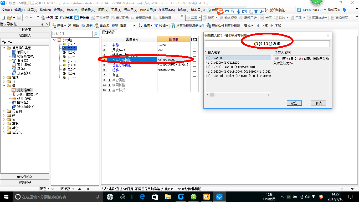Viewport: 359px width, 202px height.
Task: Start the 云检查 cloud check
Action: 82,18
